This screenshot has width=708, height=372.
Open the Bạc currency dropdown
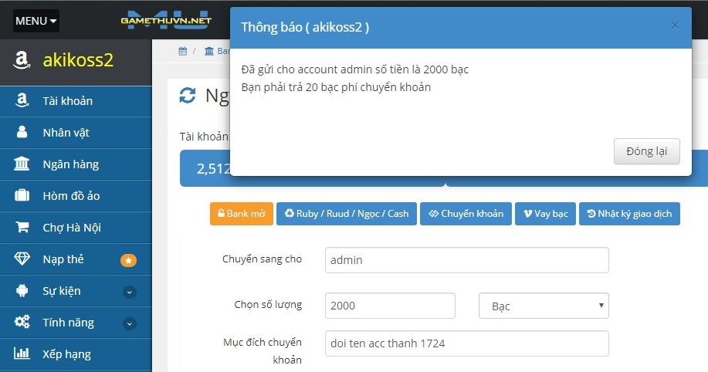tap(544, 306)
